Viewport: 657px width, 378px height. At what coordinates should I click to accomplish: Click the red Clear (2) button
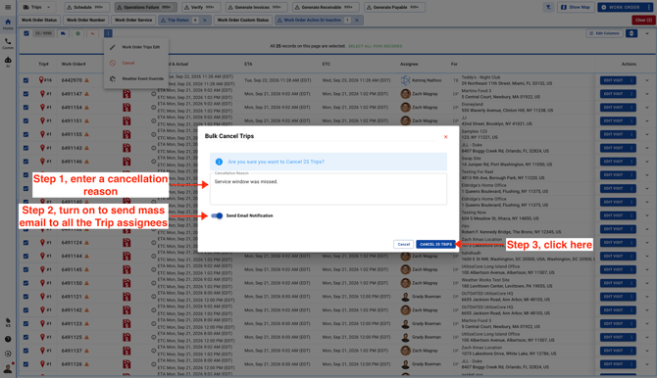point(643,21)
